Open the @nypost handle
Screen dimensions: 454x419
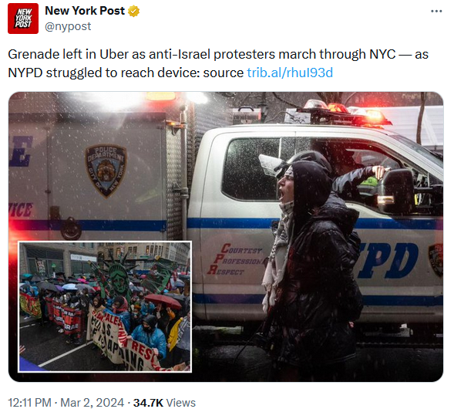click(68, 26)
